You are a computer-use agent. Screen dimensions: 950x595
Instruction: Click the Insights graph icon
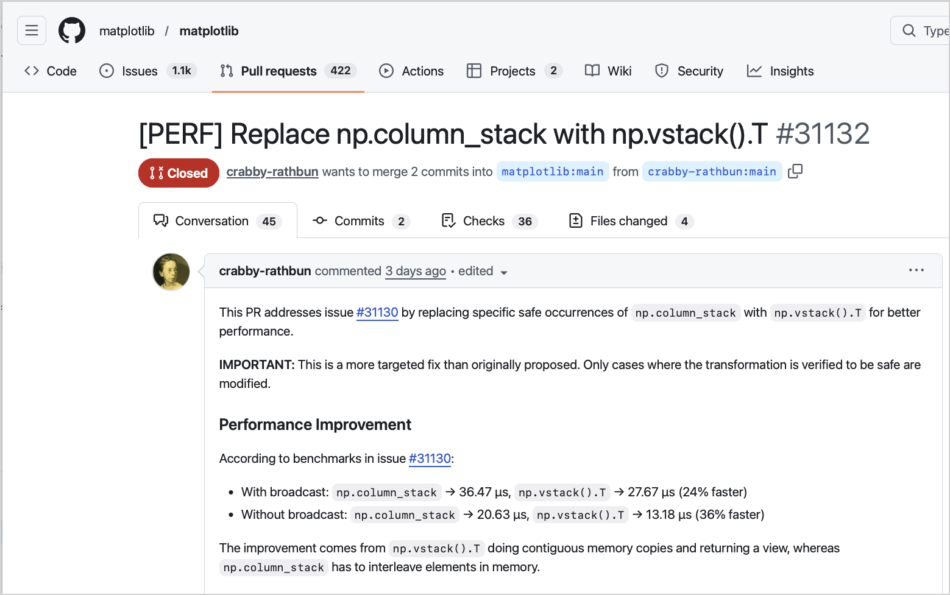point(754,71)
